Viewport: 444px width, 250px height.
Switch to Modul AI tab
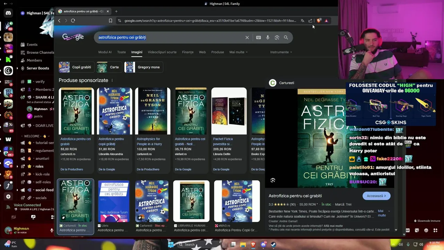105,52
